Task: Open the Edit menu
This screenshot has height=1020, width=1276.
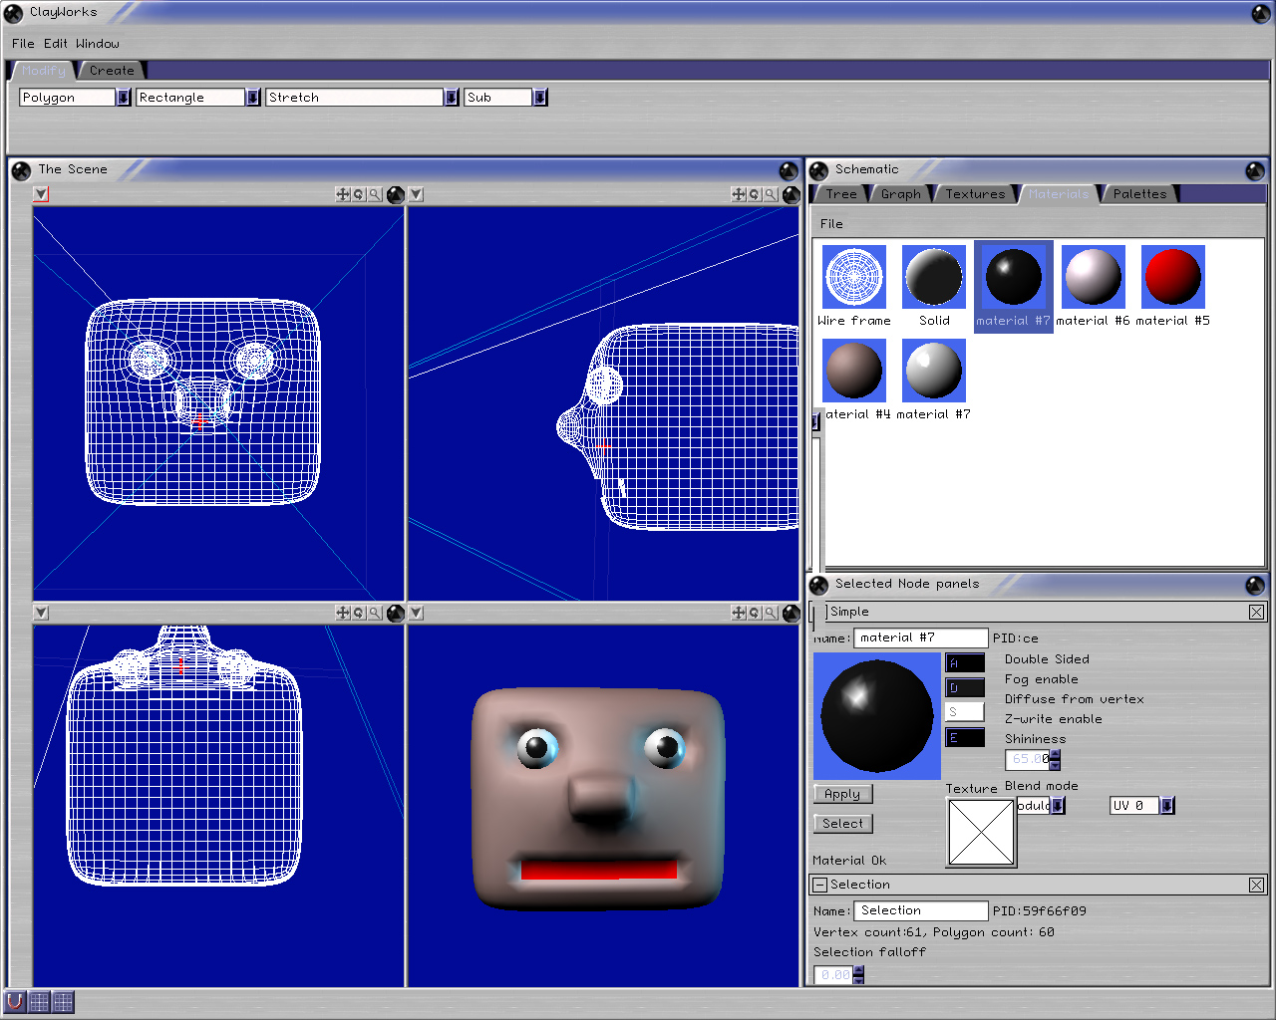Action: pyautogui.click(x=55, y=44)
